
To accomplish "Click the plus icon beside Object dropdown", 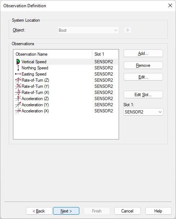I will (x=128, y=30).
